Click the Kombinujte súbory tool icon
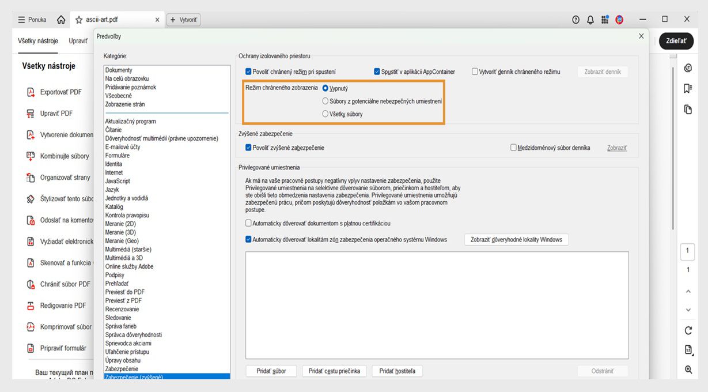The width and height of the screenshot is (708, 392). click(x=31, y=156)
